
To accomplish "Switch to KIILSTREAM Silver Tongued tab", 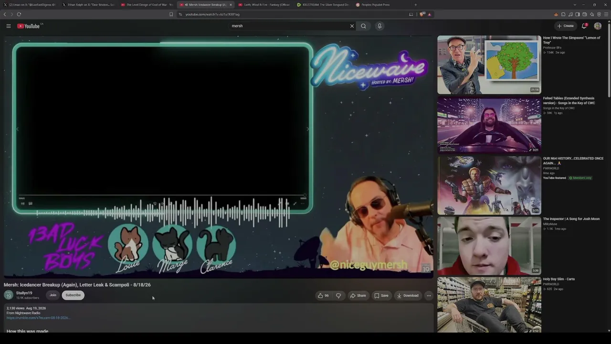I will click(324, 5).
